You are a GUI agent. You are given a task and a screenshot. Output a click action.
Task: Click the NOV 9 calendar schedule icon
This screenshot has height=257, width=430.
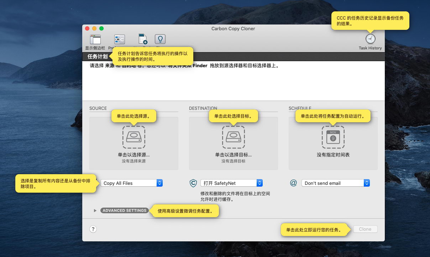click(x=333, y=137)
